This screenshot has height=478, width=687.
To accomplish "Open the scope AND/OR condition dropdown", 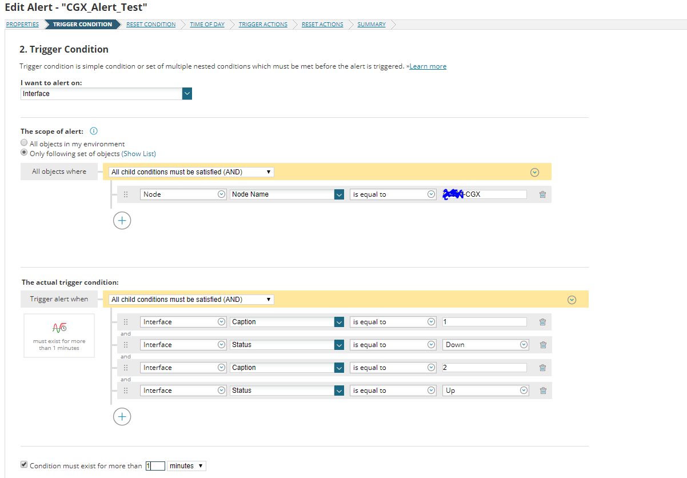I will point(191,172).
